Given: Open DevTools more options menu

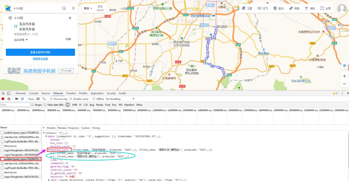Looking at the screenshot, I should (342, 93).
